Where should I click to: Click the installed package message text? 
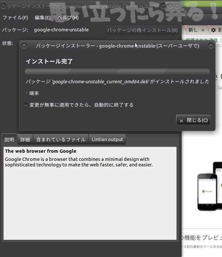[117, 81]
